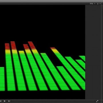Screen dimensions: 103x103
Task: Step to the next frame
Action: click(x=9, y=101)
